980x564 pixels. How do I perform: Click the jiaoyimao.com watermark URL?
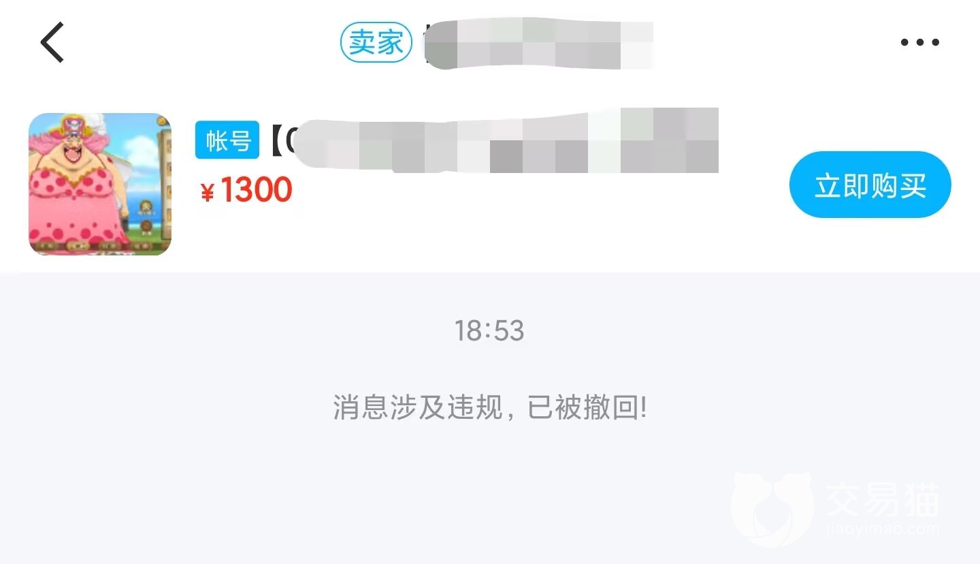coord(882,529)
